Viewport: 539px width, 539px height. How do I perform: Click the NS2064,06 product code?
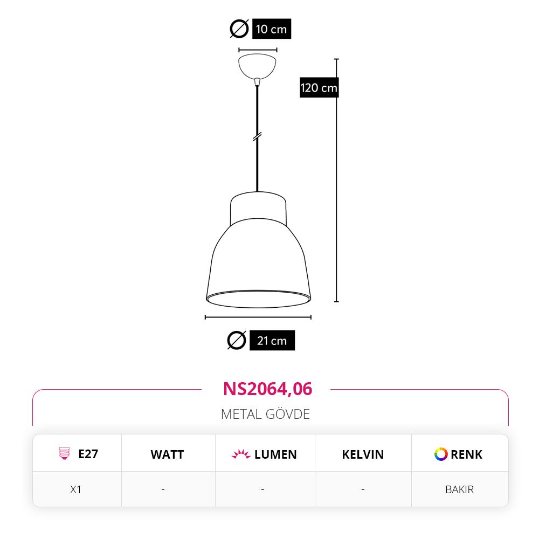267,389
